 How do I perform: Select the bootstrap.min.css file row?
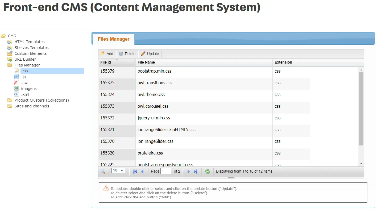point(154,71)
